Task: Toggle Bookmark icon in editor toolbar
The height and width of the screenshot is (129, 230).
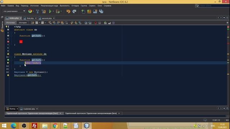Action: [x=80, y=23]
